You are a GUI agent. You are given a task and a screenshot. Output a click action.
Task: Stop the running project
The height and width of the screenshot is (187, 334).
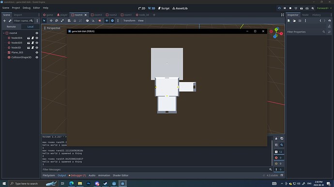(x=290, y=8)
